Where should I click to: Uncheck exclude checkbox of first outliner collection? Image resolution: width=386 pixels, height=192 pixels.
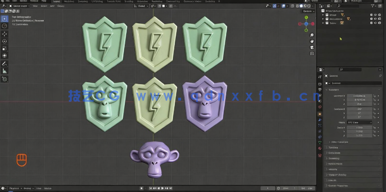point(371,15)
